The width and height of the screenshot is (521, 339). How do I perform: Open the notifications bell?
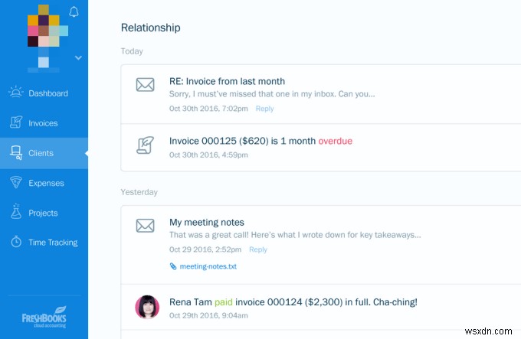pyautogui.click(x=74, y=12)
